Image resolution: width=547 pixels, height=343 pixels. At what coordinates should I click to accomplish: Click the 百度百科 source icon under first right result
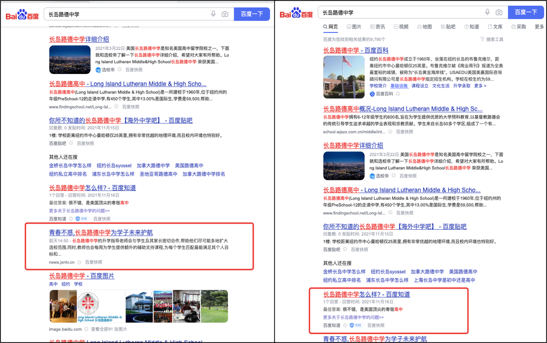(x=372, y=94)
